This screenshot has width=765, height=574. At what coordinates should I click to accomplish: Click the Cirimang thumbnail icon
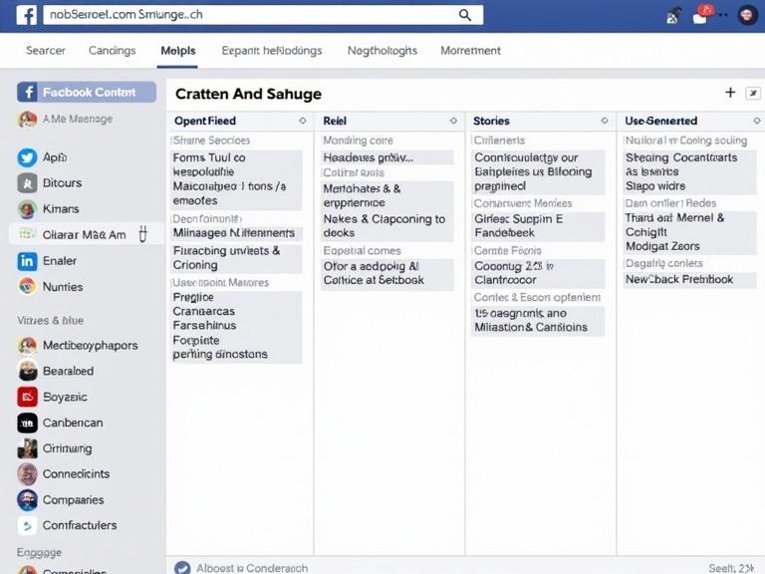(x=27, y=448)
